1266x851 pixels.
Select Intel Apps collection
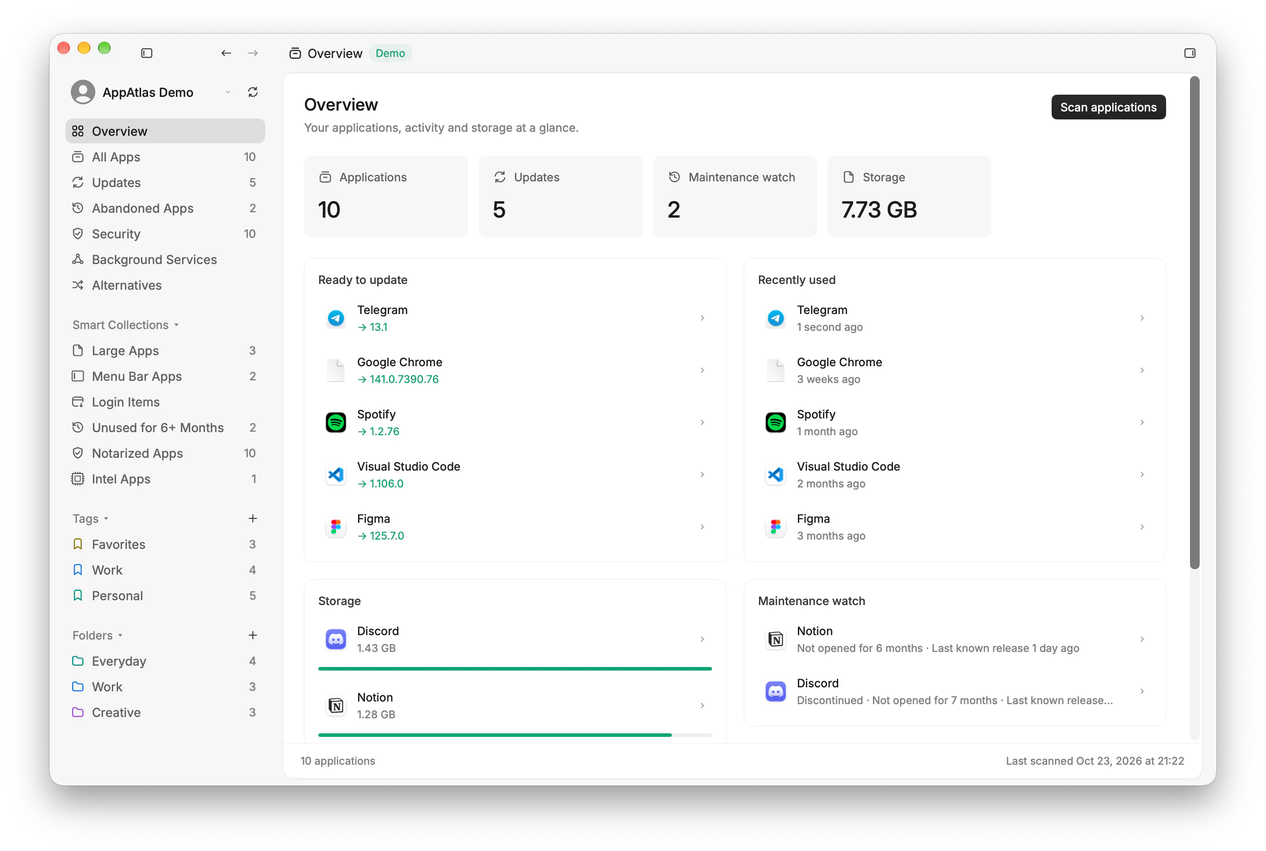click(x=165, y=479)
